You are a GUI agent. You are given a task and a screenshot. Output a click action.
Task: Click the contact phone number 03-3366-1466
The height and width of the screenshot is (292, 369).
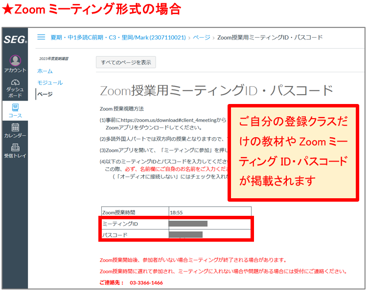pos(146,283)
